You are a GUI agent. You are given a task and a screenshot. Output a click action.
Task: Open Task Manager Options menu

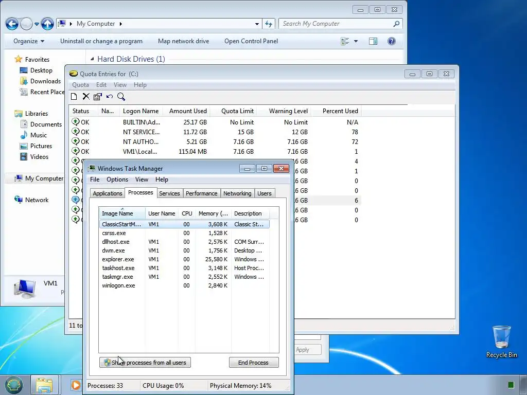pyautogui.click(x=117, y=179)
